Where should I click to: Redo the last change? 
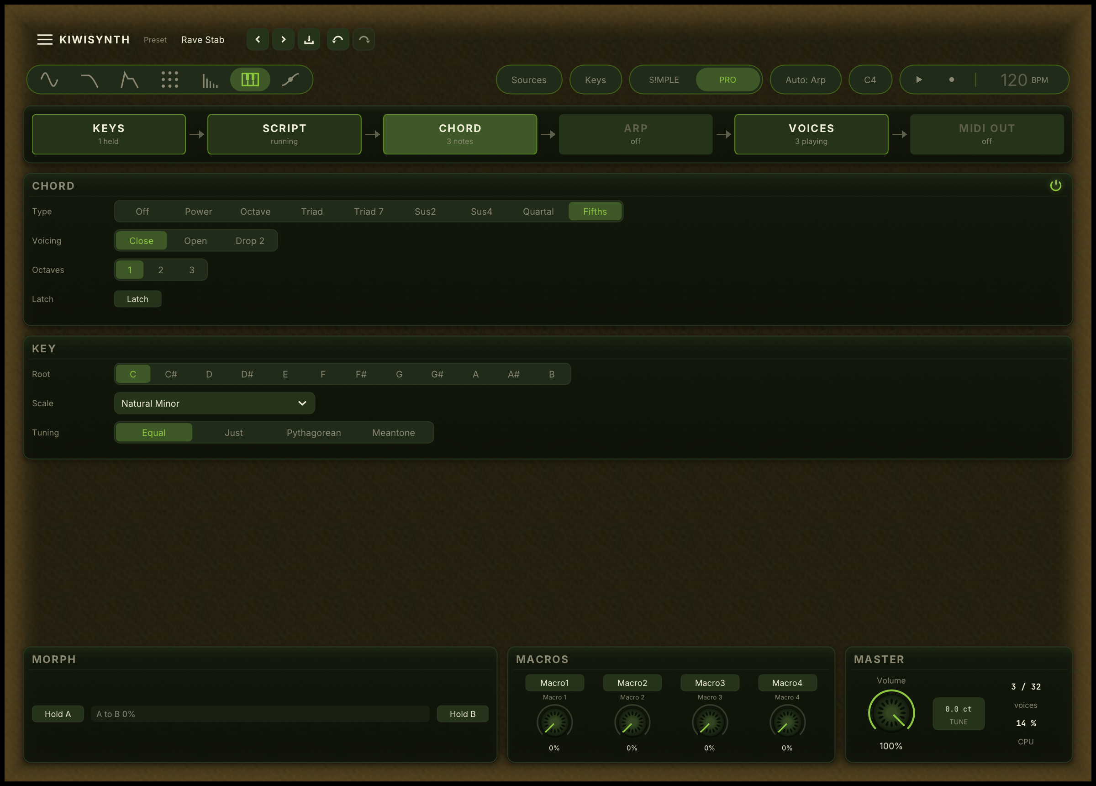(x=364, y=40)
